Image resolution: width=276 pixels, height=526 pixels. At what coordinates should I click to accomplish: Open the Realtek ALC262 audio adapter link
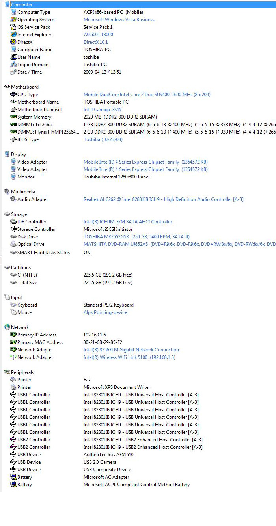coord(164,199)
